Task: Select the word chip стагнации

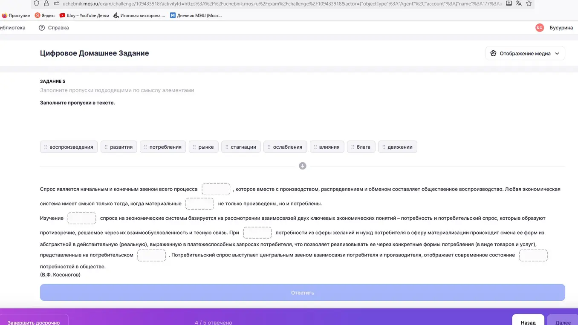Action: [x=241, y=147]
